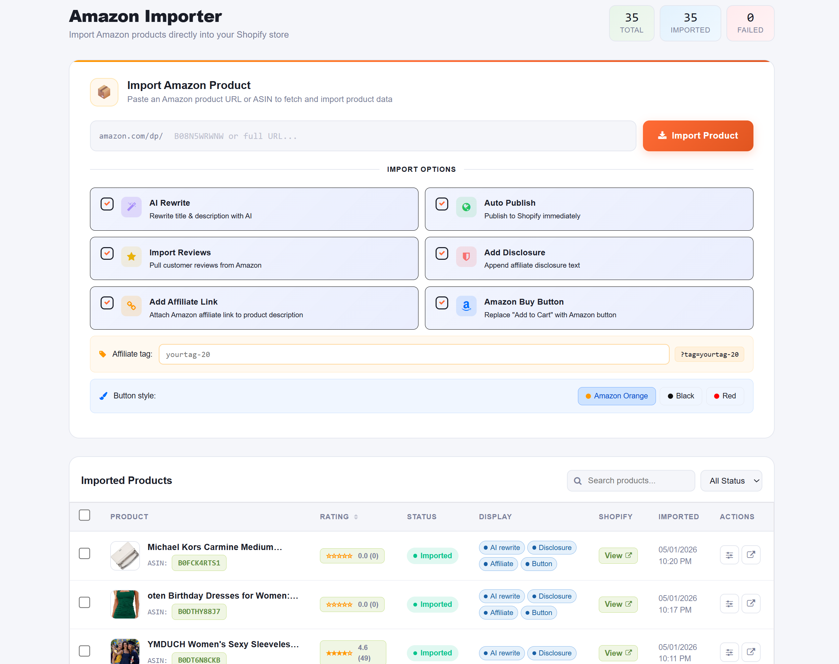Viewport: 839px width, 664px height.
Task: Click the Michael Kors handbag thumbnail
Action: pos(125,556)
